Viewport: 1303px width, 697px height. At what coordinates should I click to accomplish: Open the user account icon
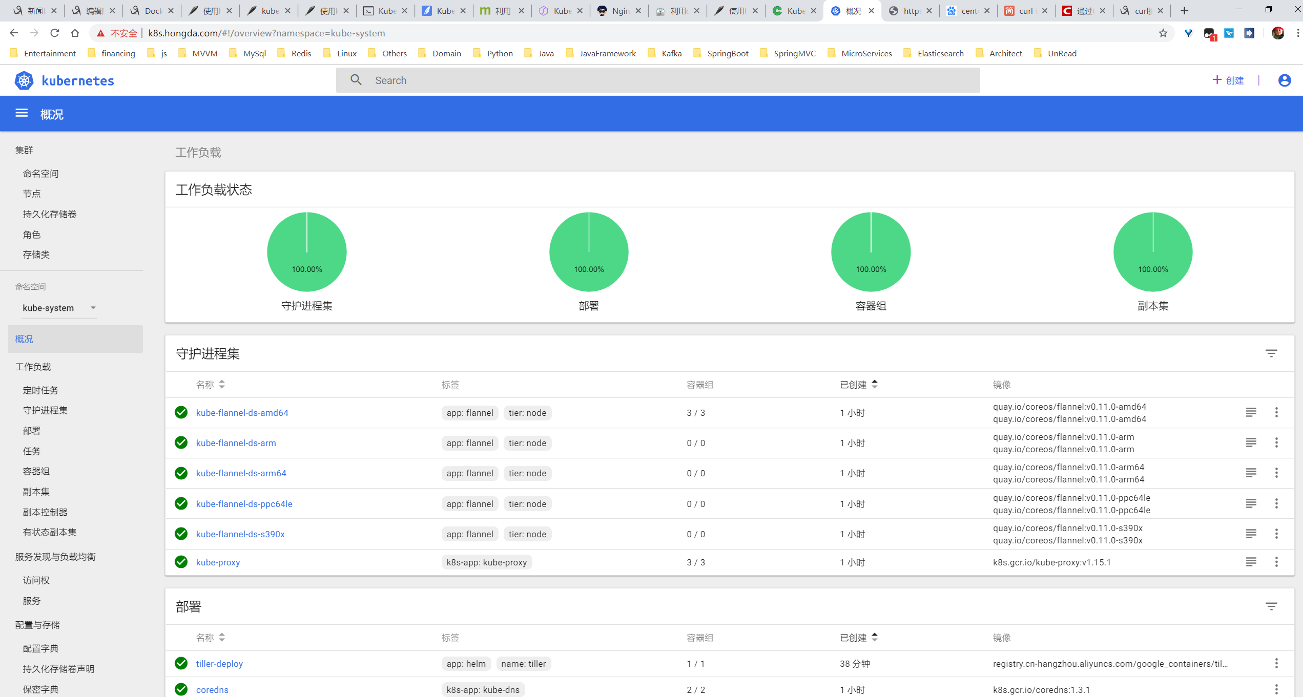click(1284, 80)
